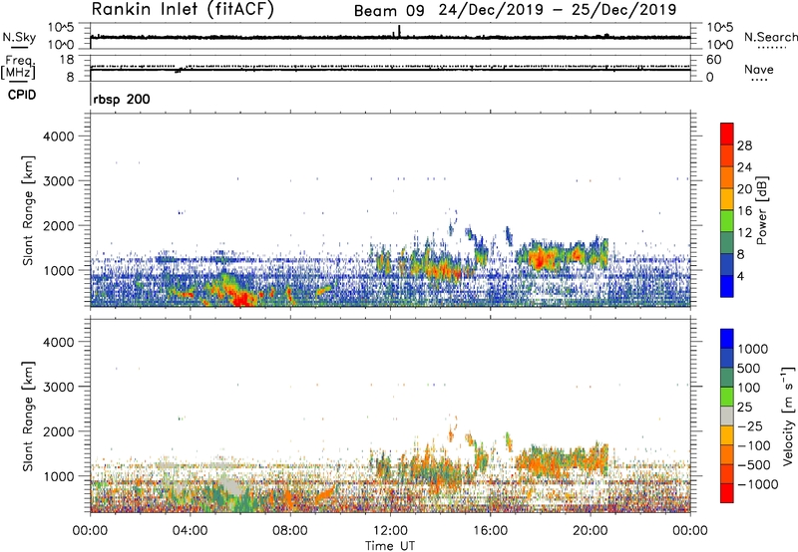Click the 'Power [dB]' color bar label
798x552 pixels.
click(x=761, y=210)
